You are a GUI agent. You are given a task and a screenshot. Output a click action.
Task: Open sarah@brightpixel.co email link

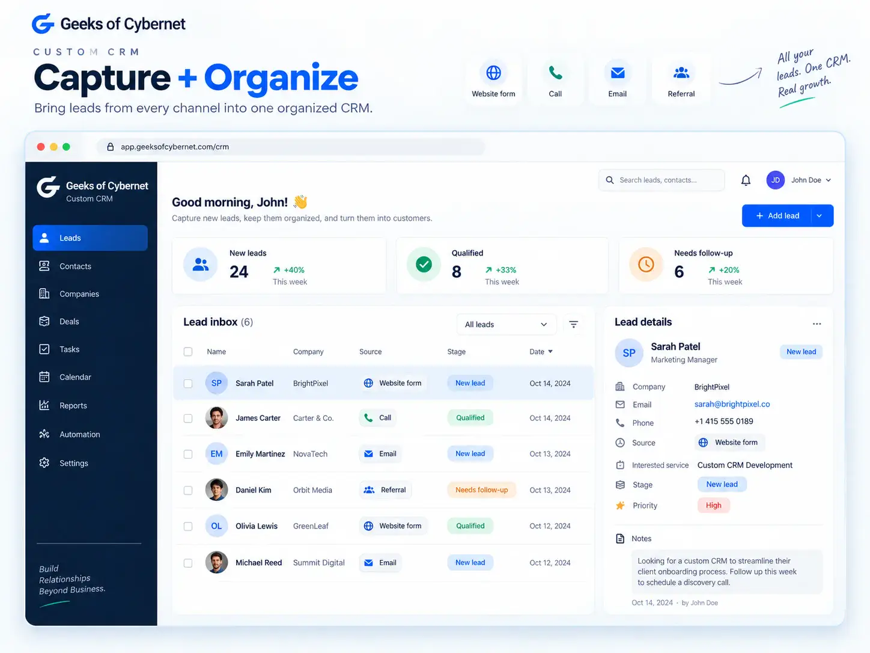[x=732, y=404]
